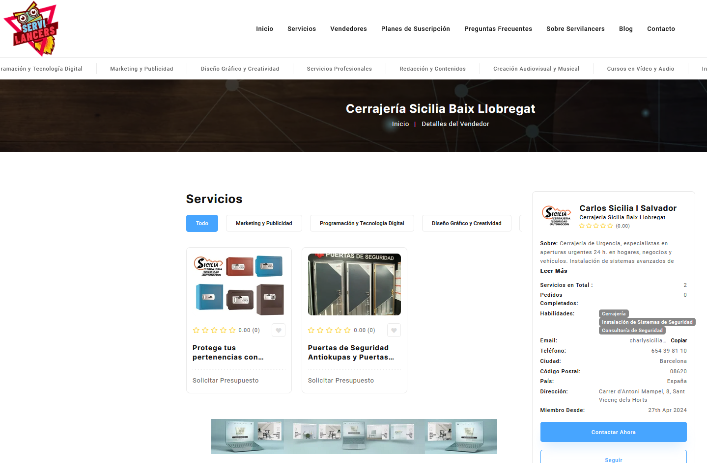Viewport: 707px width, 463px height.
Task: Open 'Puertas de Seguridad Antiokupas' service title
Action: [x=351, y=353]
